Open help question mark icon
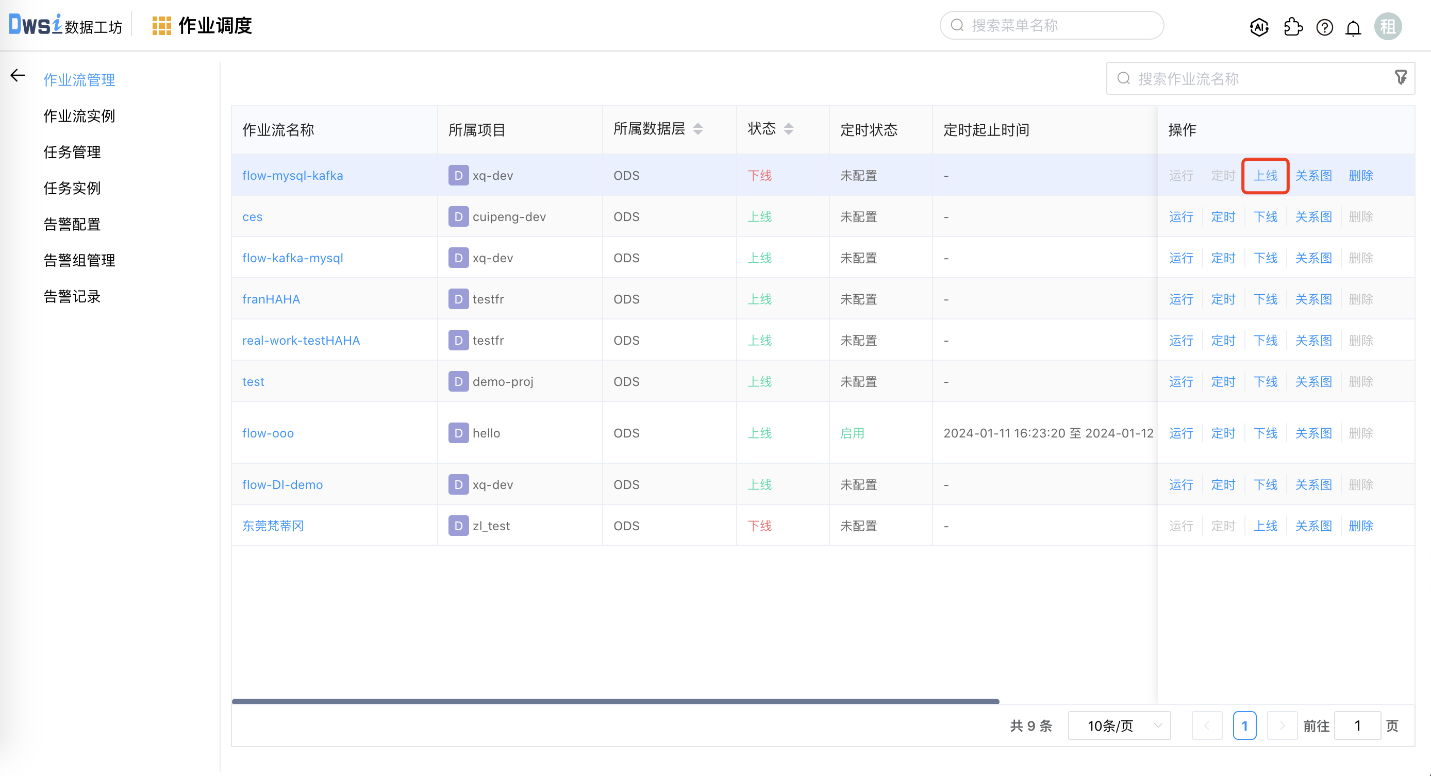Viewport: 1431px width, 776px height. (1324, 27)
